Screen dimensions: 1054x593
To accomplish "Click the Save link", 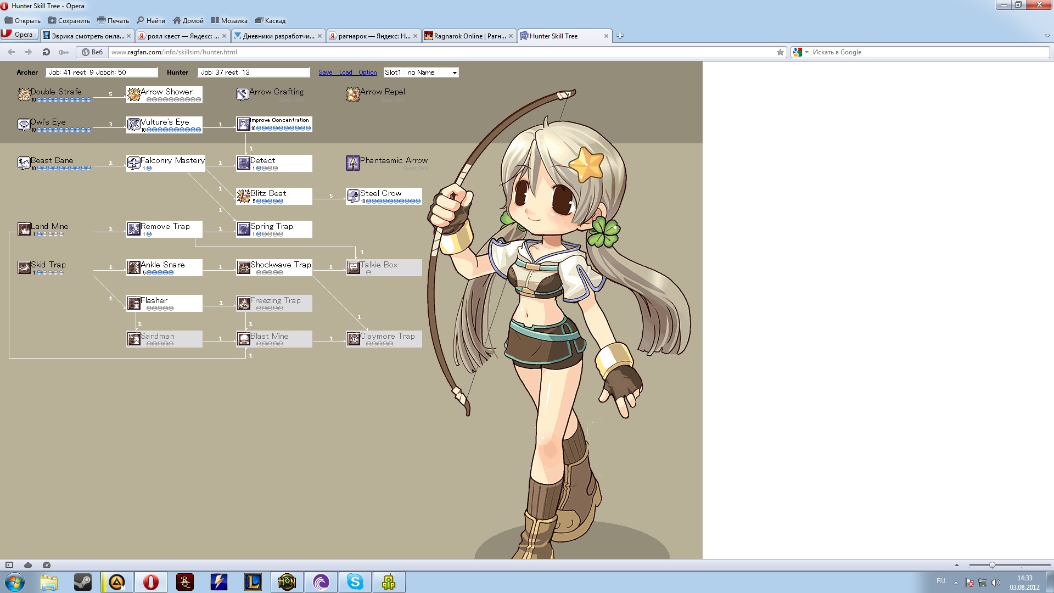I will tap(325, 72).
